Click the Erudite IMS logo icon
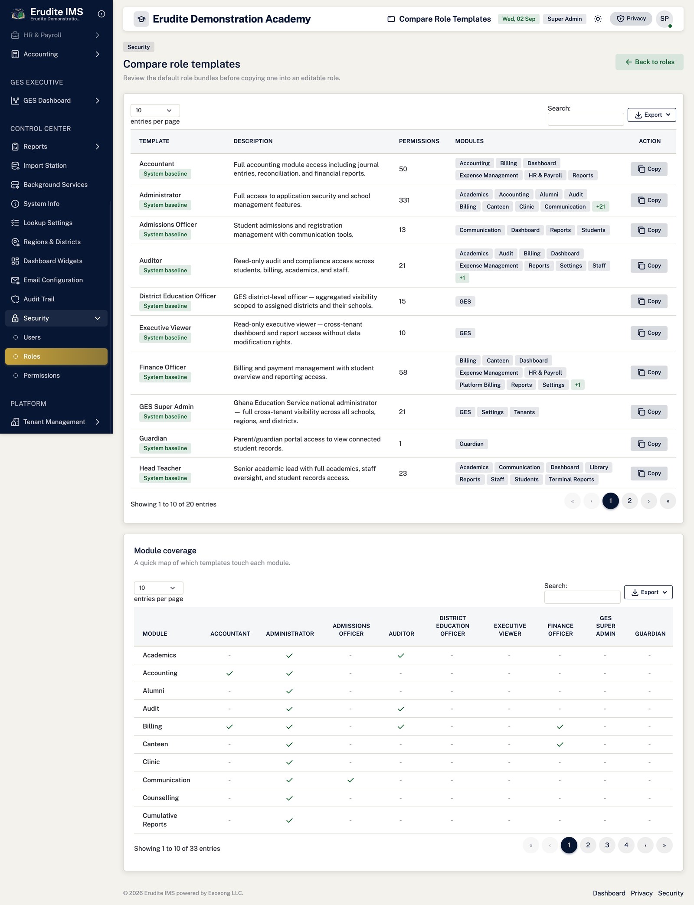The height and width of the screenshot is (905, 694). point(18,14)
